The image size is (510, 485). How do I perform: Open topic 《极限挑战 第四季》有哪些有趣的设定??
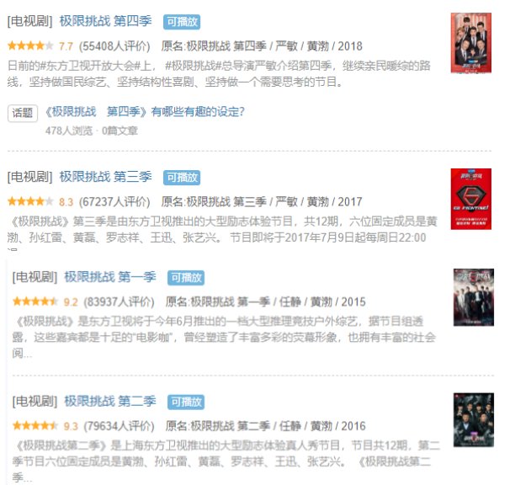tap(145, 112)
